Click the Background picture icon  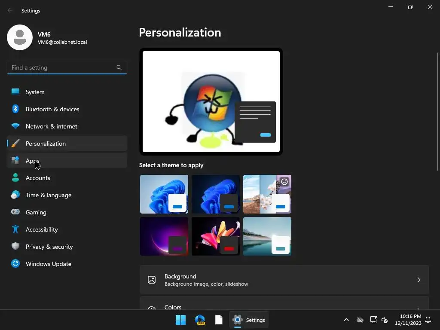click(x=152, y=279)
